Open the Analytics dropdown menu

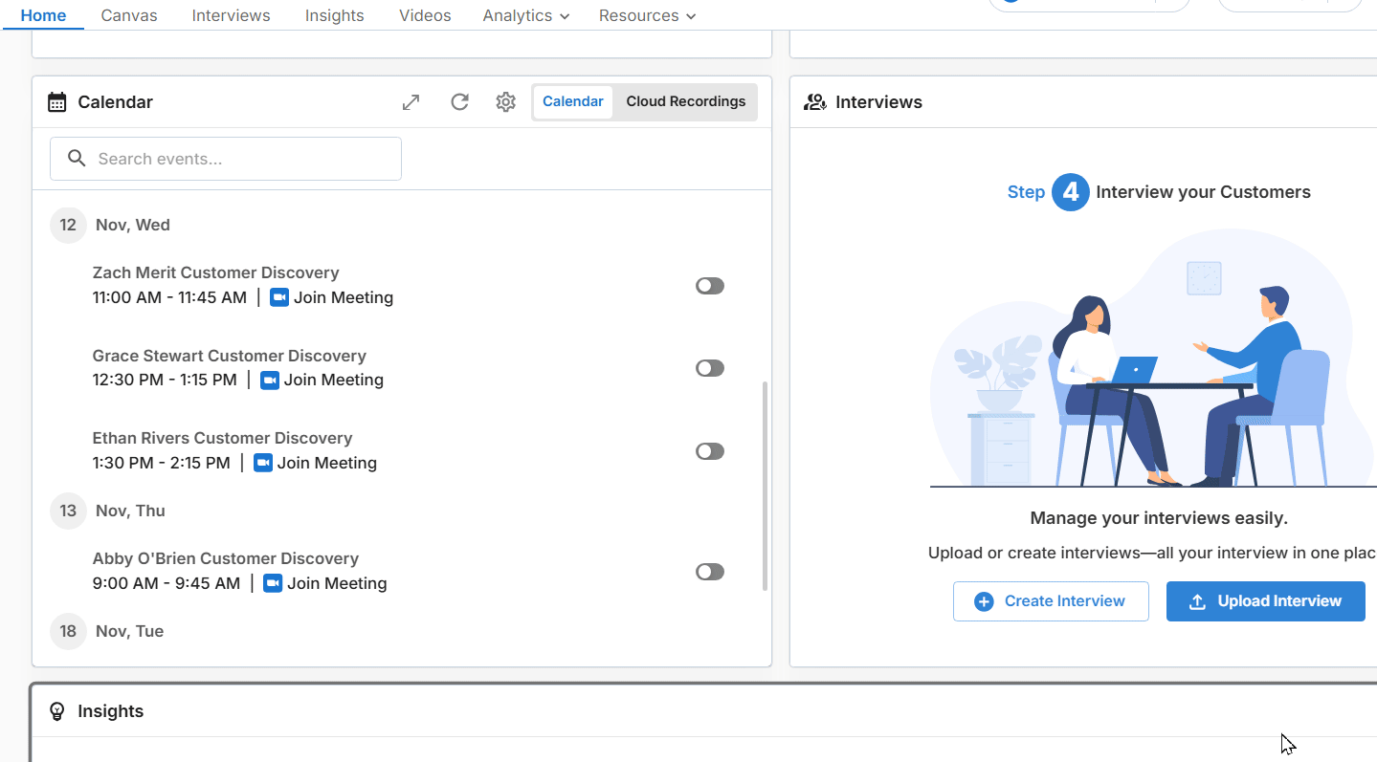(526, 15)
